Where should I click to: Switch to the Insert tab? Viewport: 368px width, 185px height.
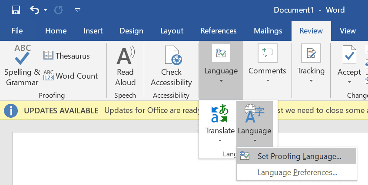[93, 31]
